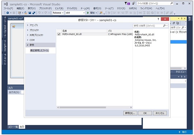Click the navigate forward toolbar icon
Image resolution: width=194 pixels, height=135 pixels.
tap(14, 13)
